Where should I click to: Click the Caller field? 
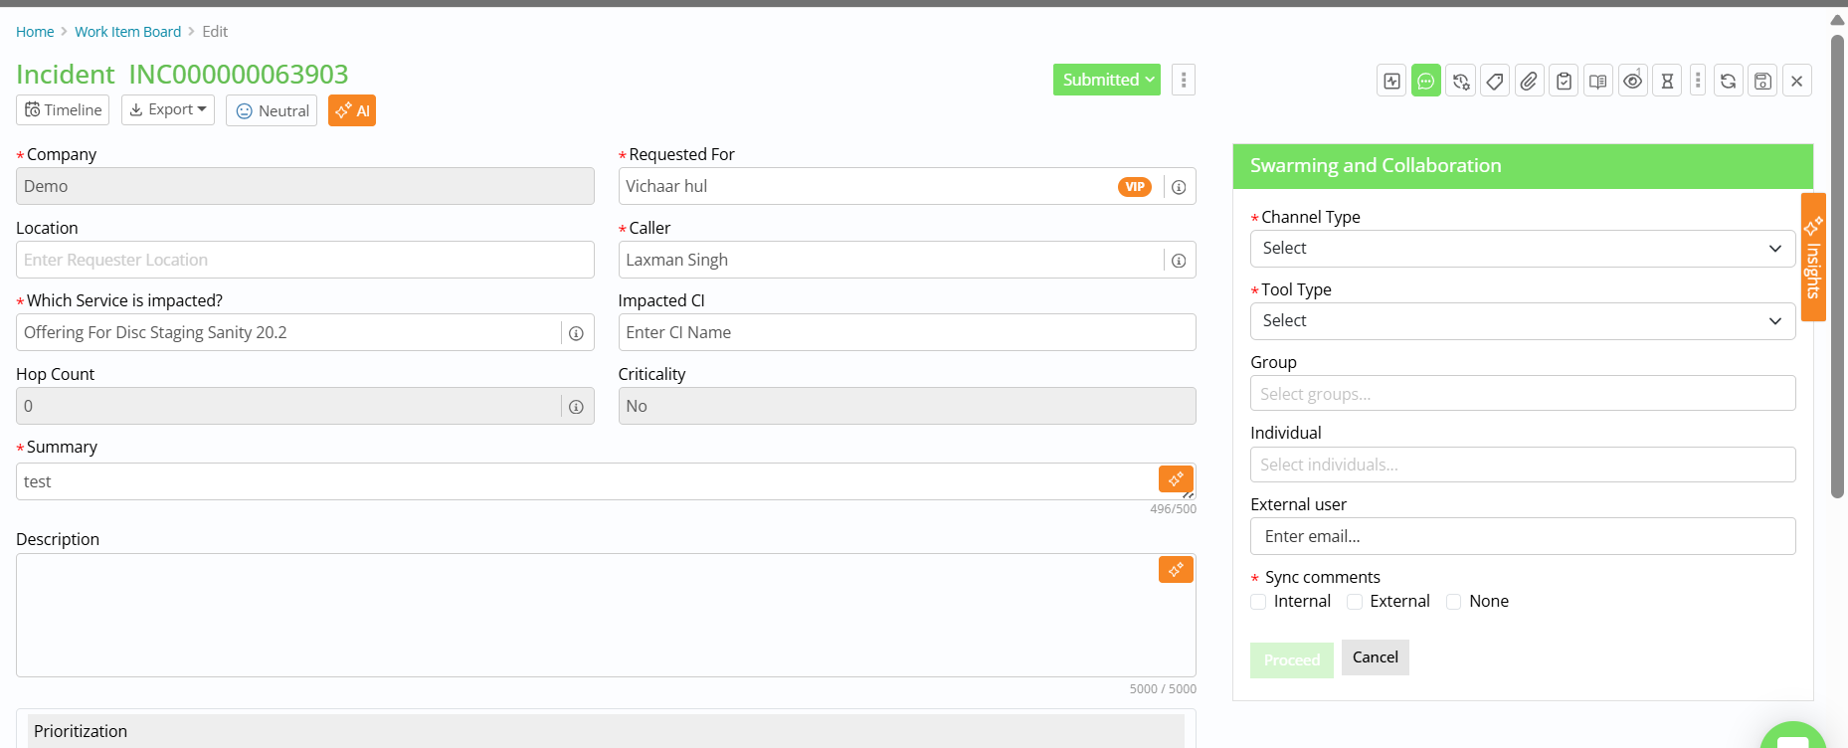(907, 260)
